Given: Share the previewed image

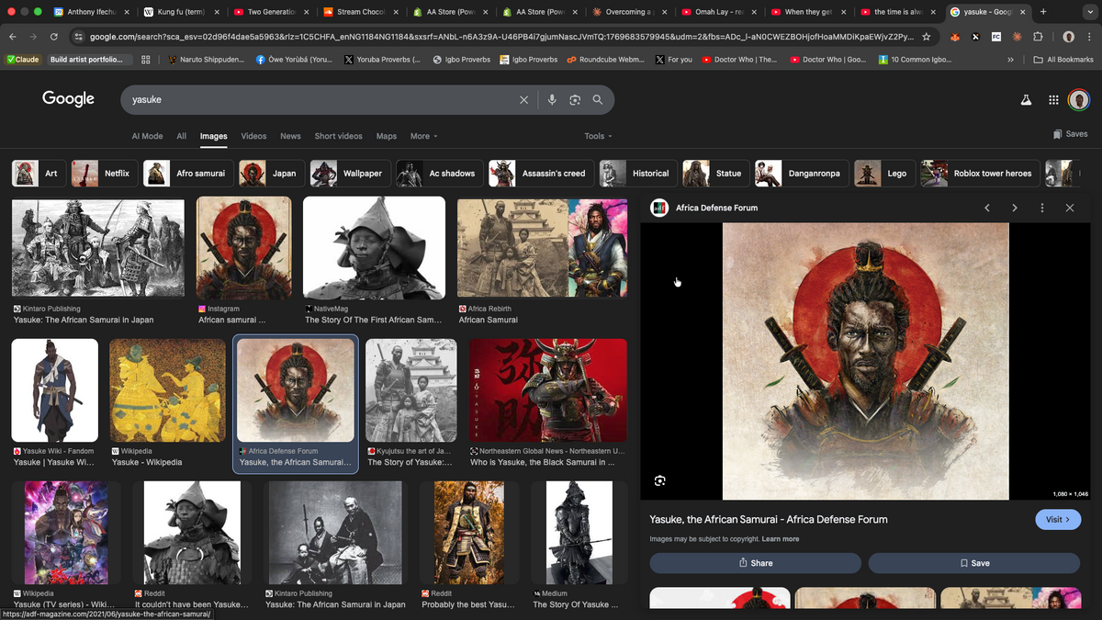Looking at the screenshot, I should point(756,563).
